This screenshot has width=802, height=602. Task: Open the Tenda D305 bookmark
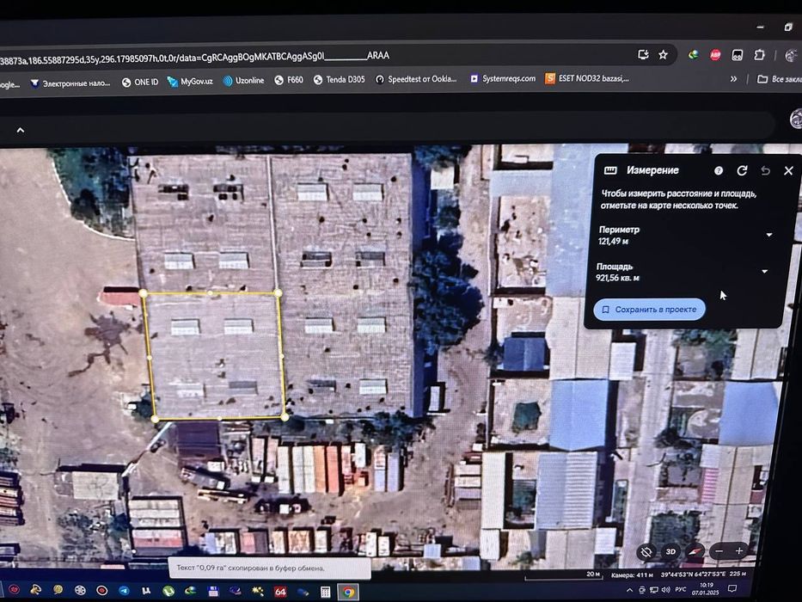340,79
